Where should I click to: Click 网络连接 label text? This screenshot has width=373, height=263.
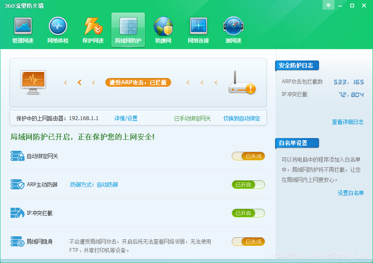click(x=198, y=41)
